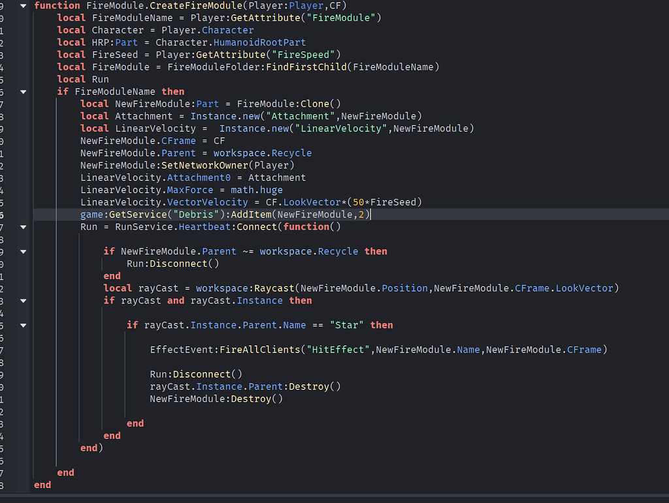This screenshot has width=669, height=503.
Task: Click 'Attachment0' property text
Action: tap(199, 177)
